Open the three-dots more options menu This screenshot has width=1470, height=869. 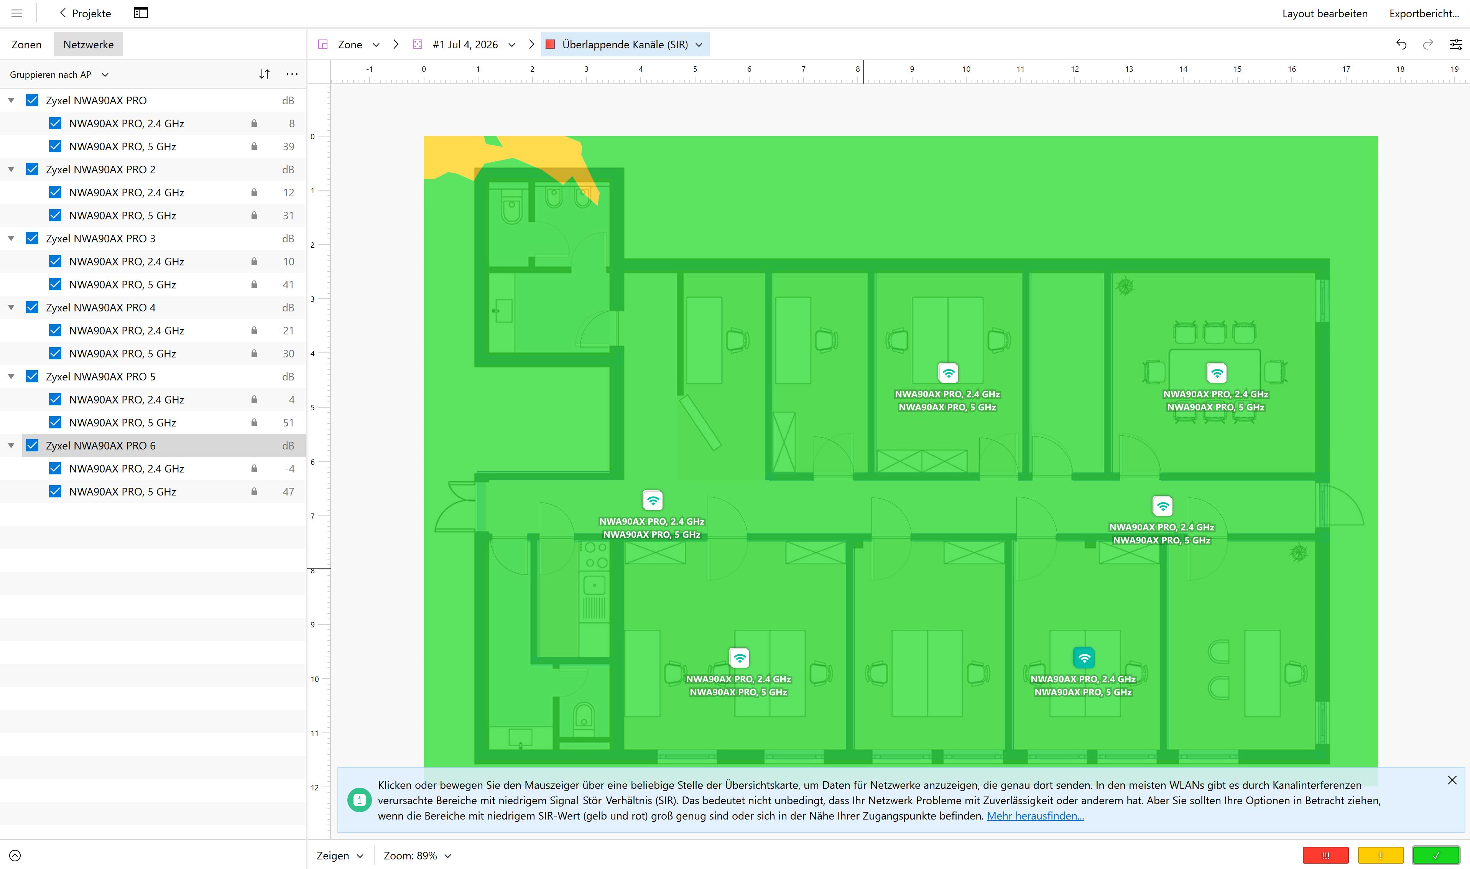[x=292, y=74]
